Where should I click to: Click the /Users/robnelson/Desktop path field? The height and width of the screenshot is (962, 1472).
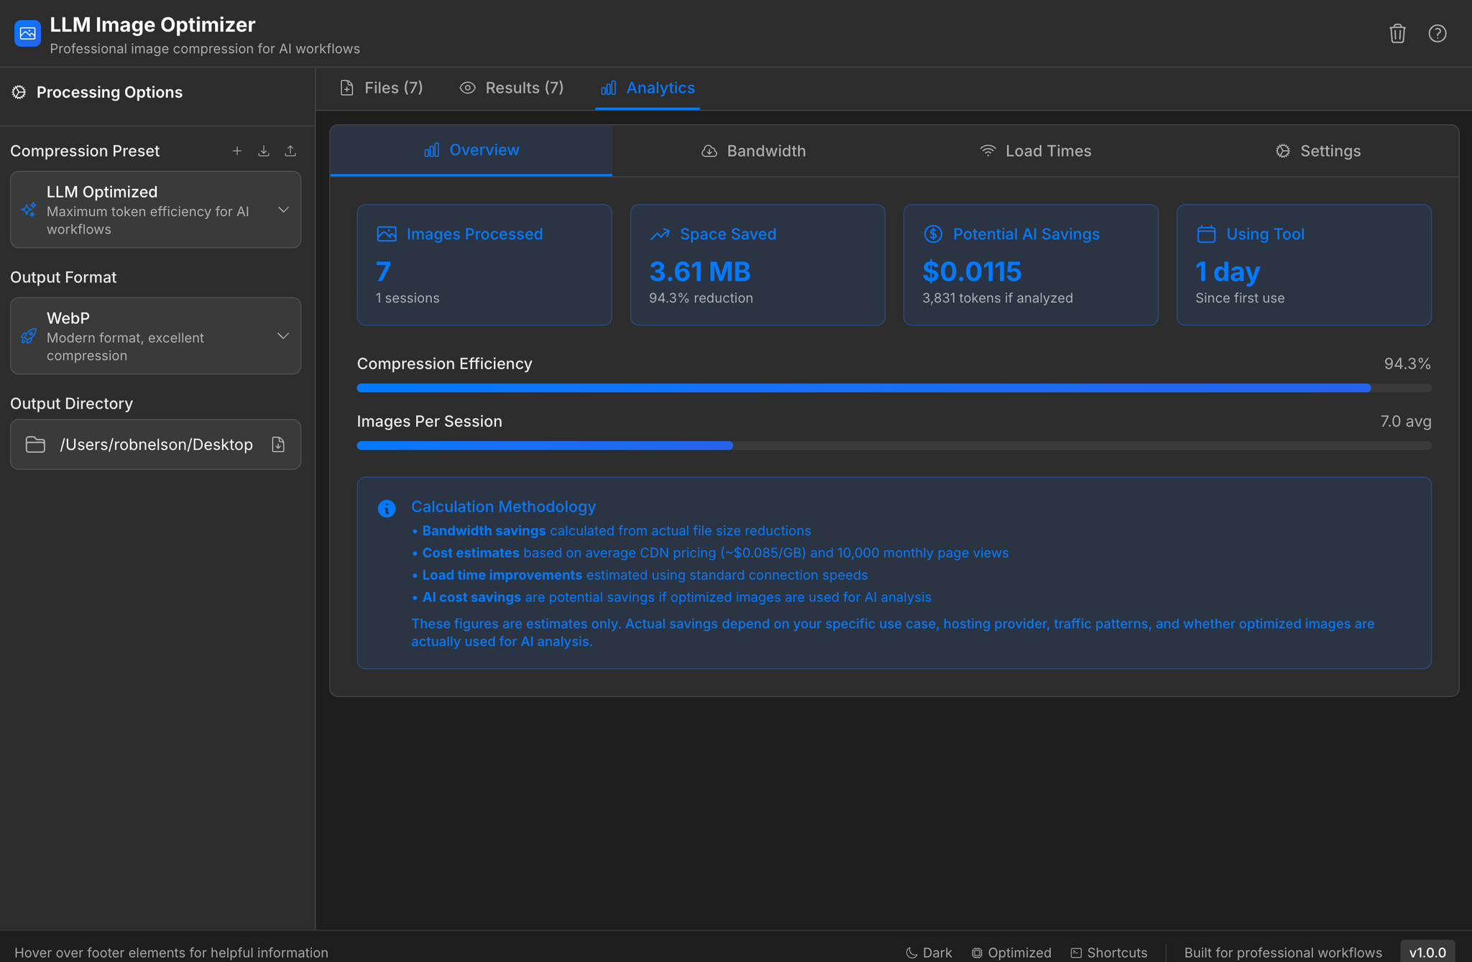pyautogui.click(x=156, y=445)
